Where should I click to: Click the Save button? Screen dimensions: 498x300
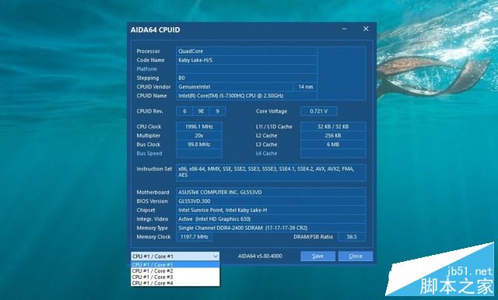317,256
